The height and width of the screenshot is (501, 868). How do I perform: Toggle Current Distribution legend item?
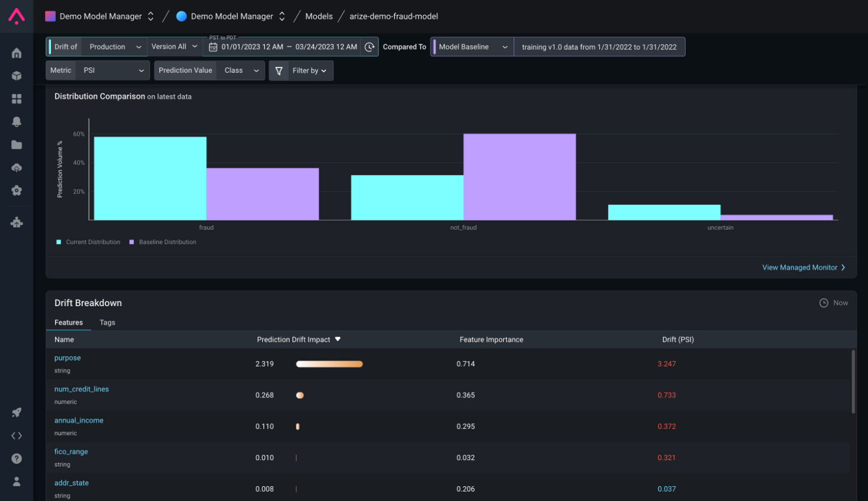coord(88,242)
